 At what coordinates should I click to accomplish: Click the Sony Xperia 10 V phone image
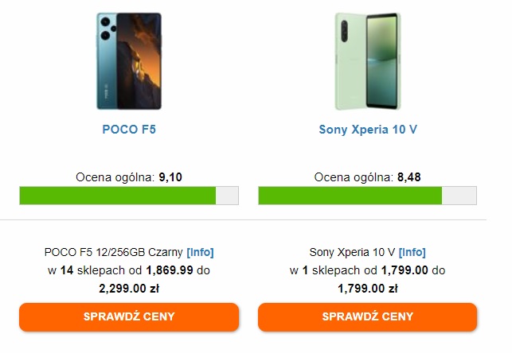[368, 61]
